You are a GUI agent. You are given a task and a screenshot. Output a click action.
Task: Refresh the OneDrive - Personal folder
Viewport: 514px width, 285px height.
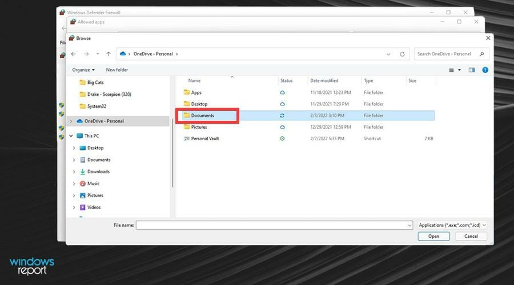[x=402, y=54]
